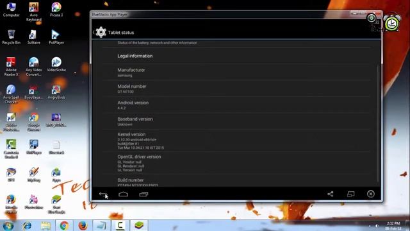410x231 pixels.
Task: Open Avro Keyboard desktop shortcut
Action: [x=34, y=12]
